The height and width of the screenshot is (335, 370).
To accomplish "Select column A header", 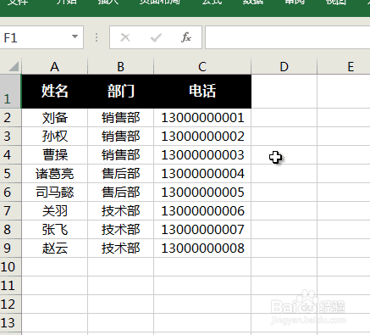I will 55,67.
